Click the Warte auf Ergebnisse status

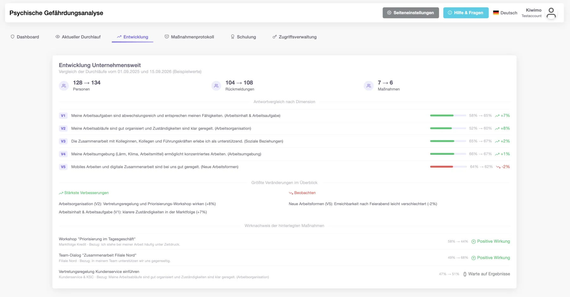tap(486, 274)
